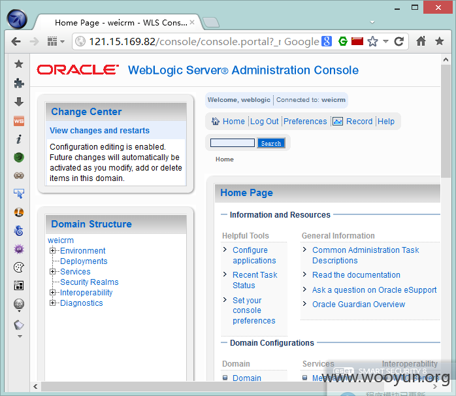Image resolution: width=456 pixels, height=396 pixels.
Task: Reload the page with refresh icon
Action: click(x=399, y=41)
